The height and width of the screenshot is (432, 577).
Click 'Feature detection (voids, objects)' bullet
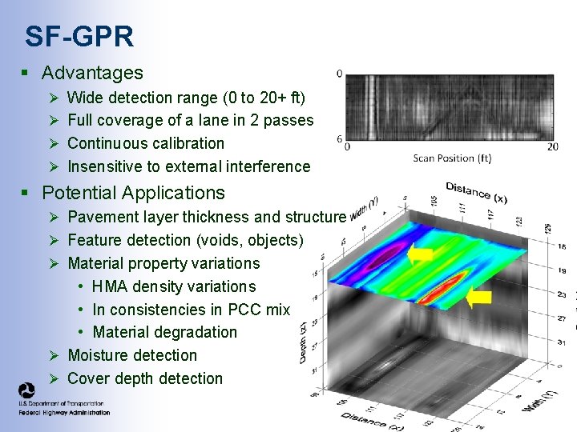pos(185,240)
